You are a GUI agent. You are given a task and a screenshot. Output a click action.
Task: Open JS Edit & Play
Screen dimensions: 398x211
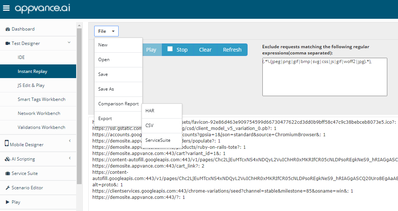click(x=38, y=85)
